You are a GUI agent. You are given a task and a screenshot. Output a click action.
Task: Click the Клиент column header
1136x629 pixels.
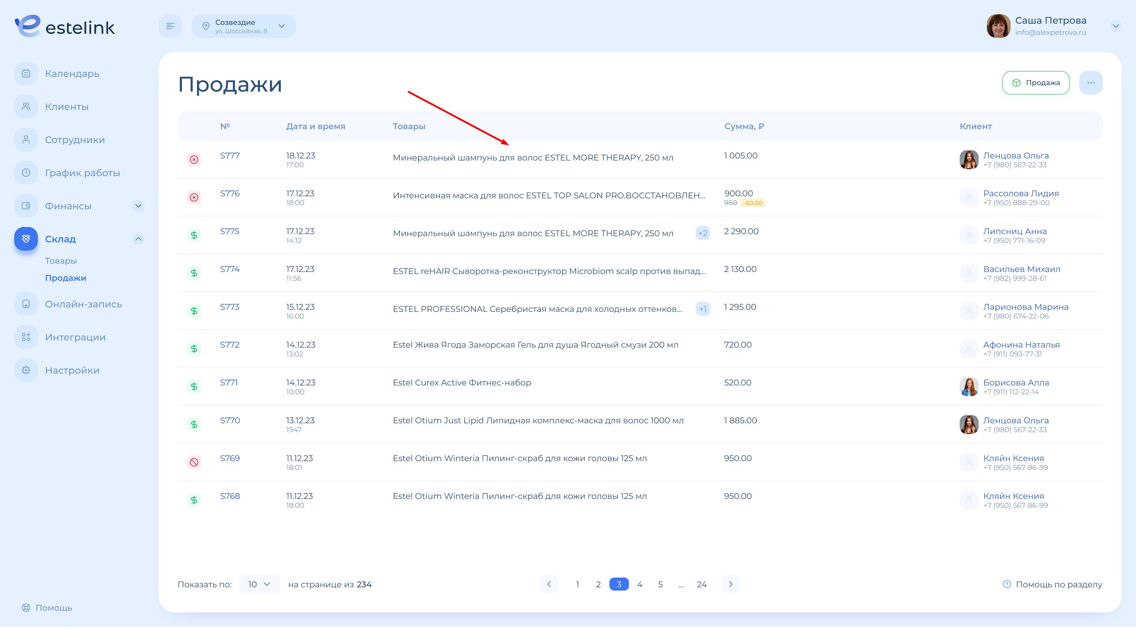(x=976, y=127)
